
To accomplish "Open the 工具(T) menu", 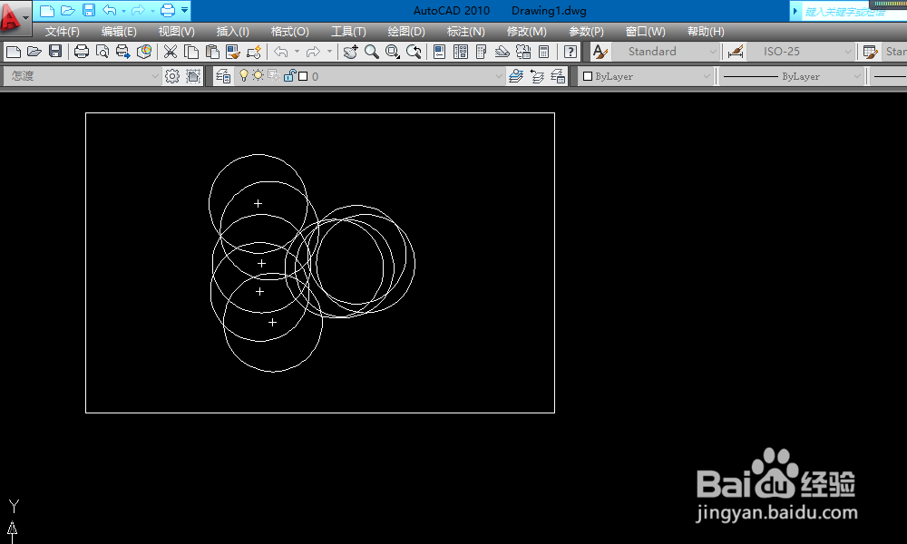I will pos(348,32).
